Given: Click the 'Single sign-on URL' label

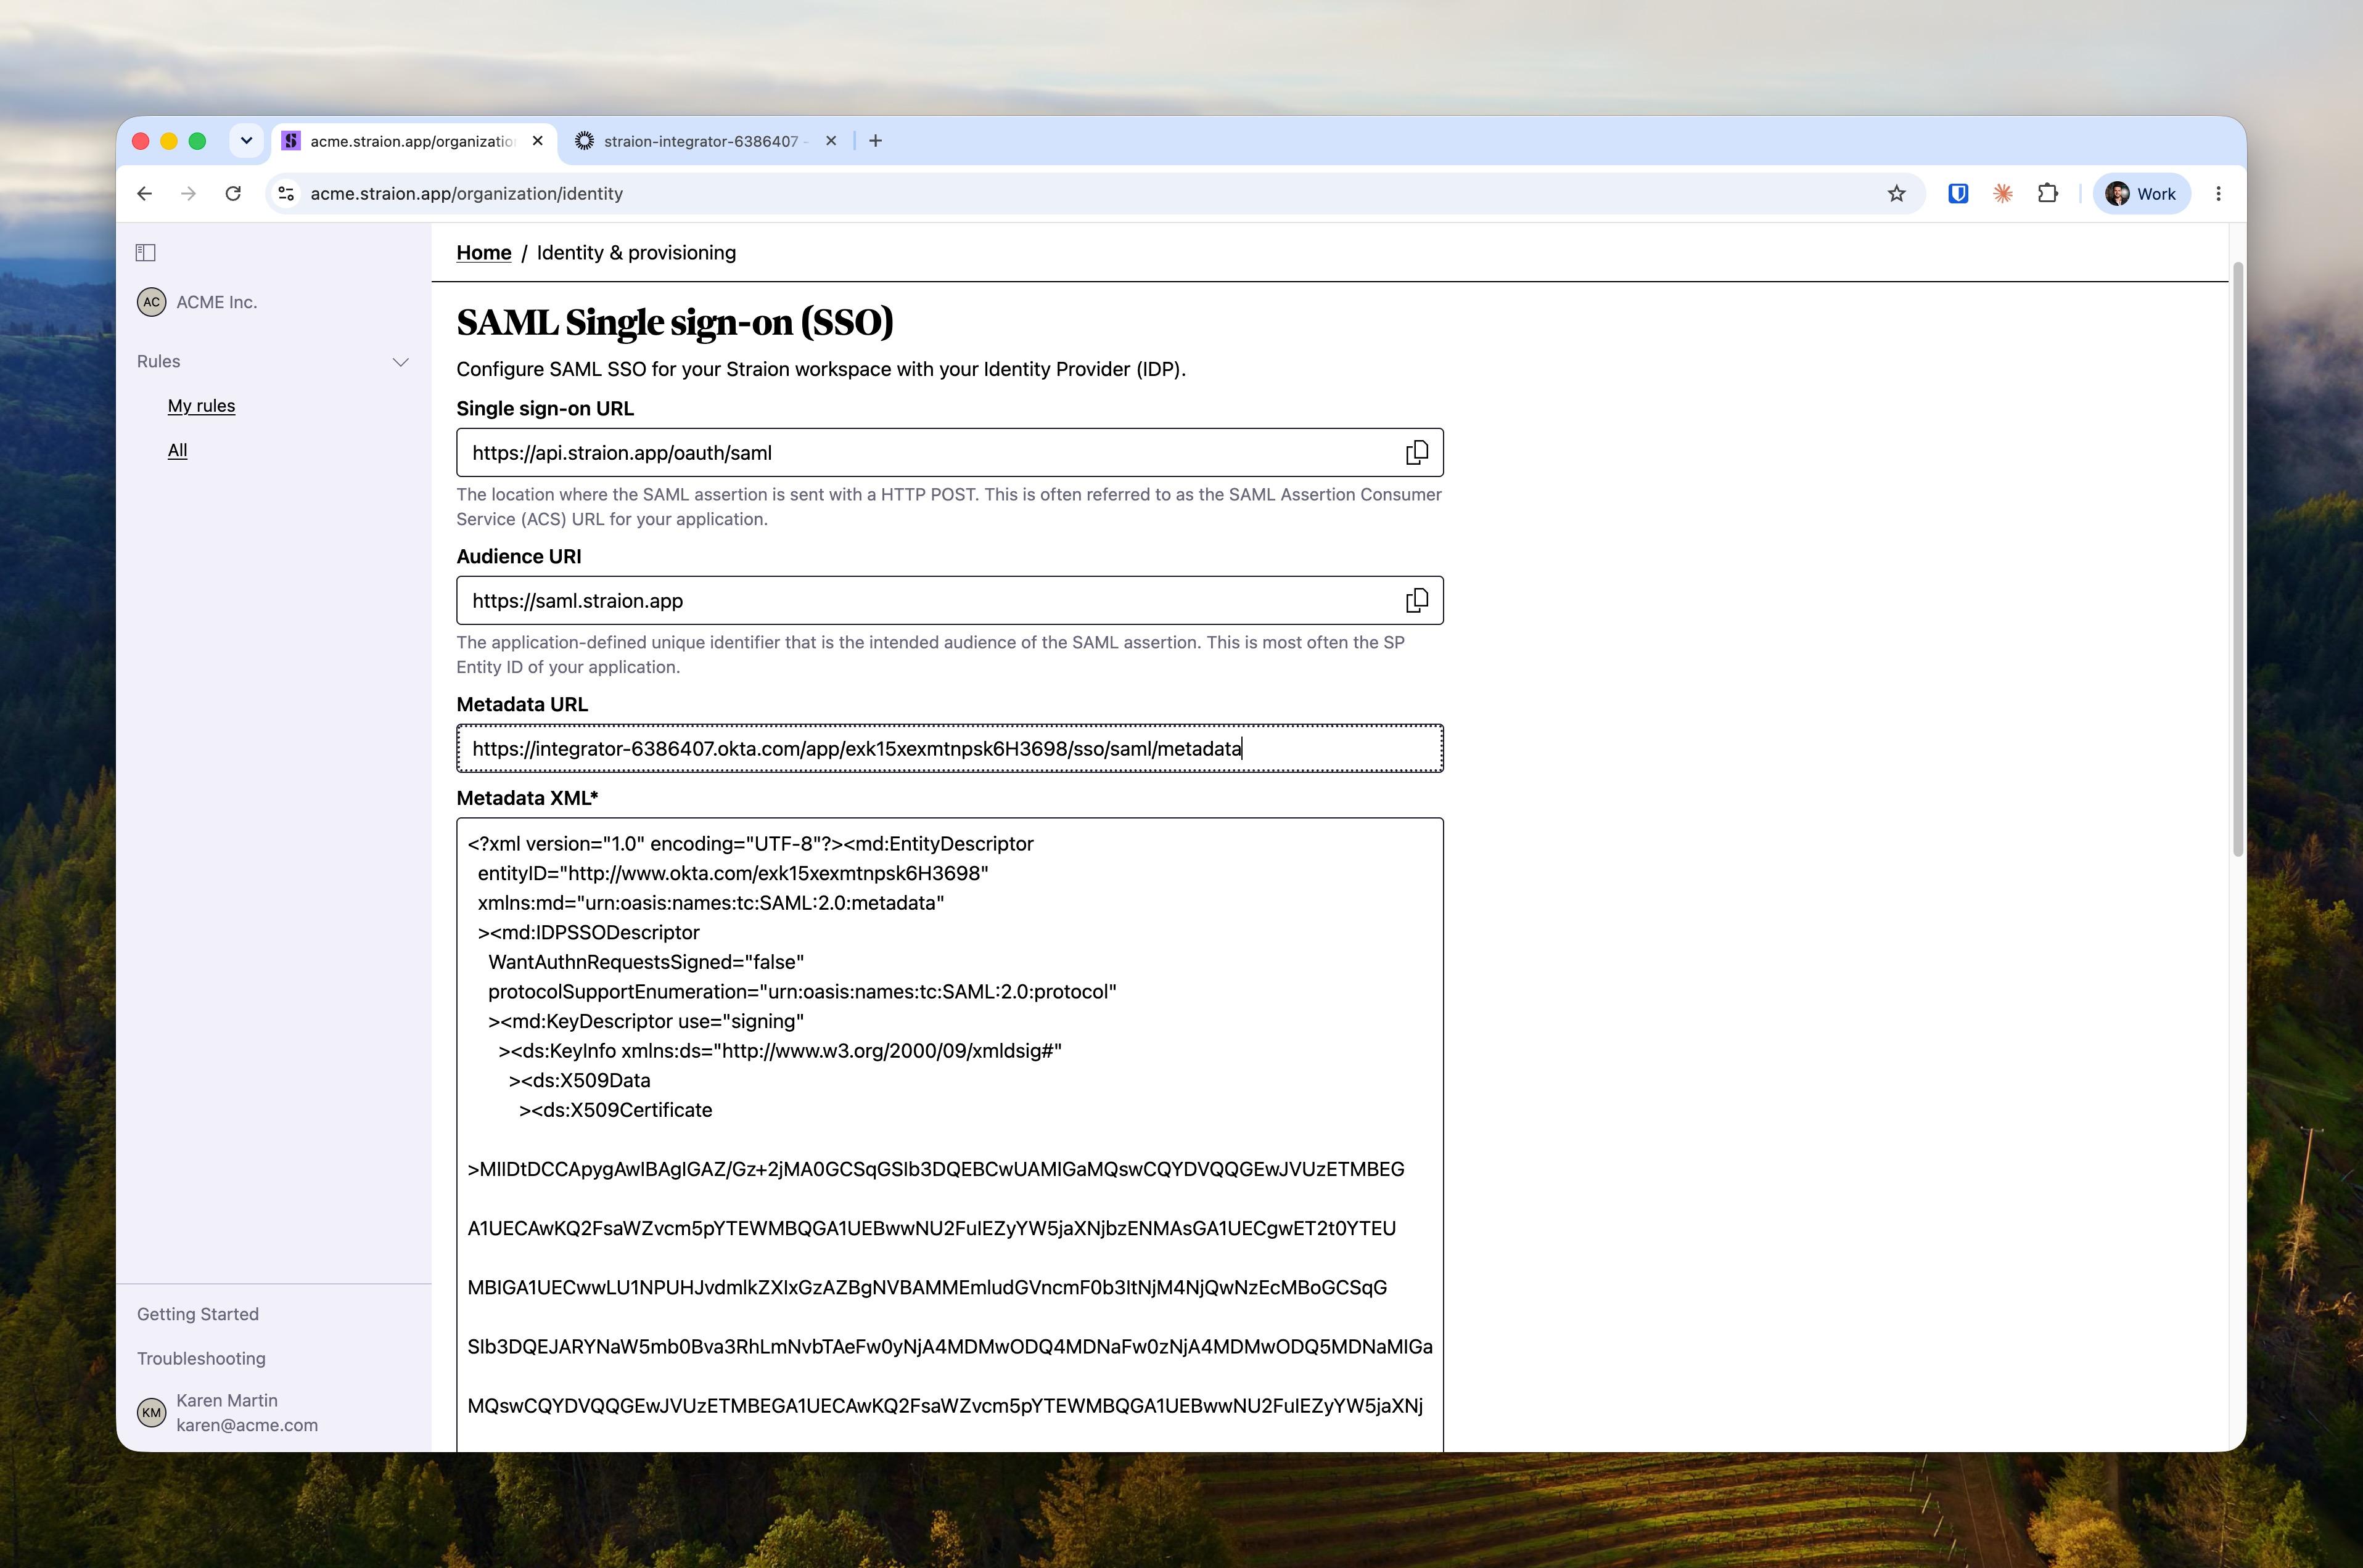Looking at the screenshot, I should 545,408.
